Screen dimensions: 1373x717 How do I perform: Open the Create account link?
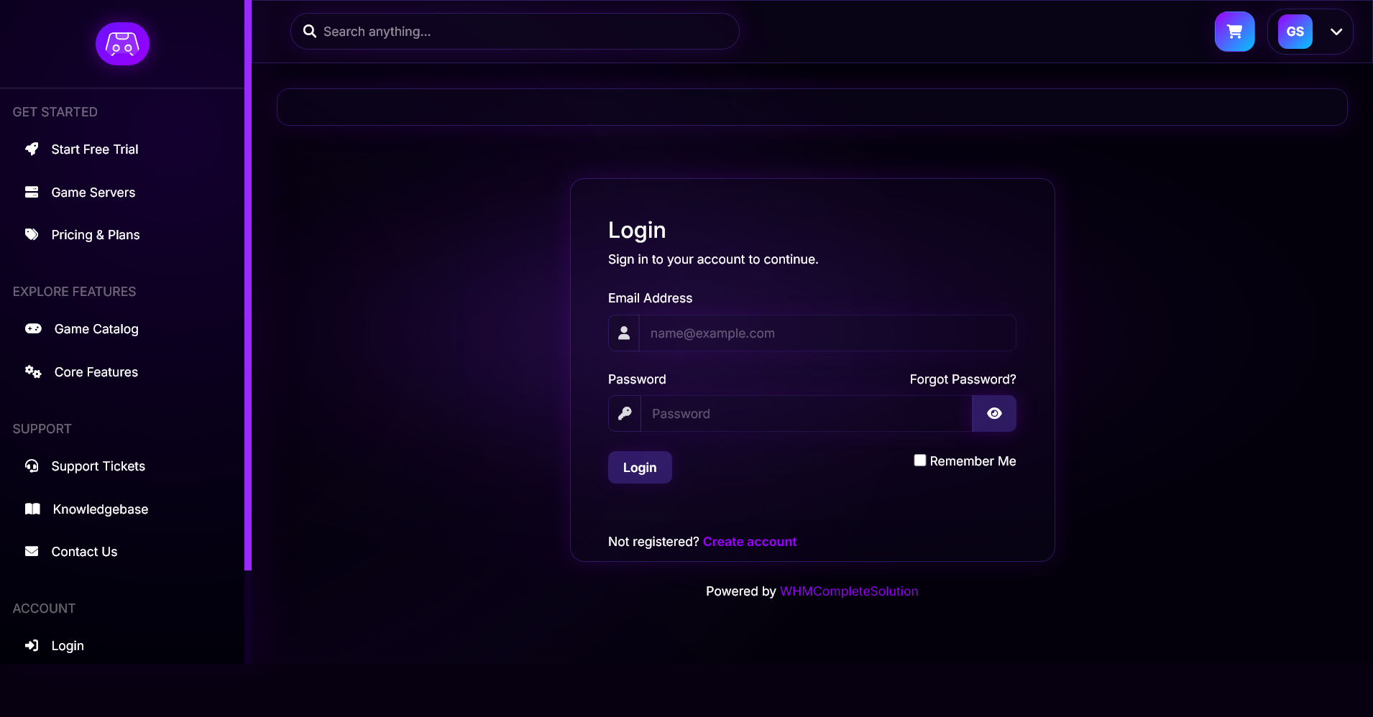click(x=749, y=542)
